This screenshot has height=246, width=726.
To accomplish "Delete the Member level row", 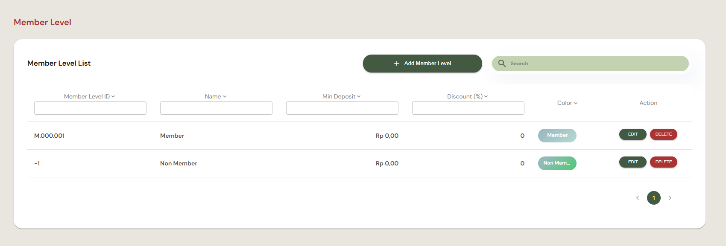I will pos(664,134).
